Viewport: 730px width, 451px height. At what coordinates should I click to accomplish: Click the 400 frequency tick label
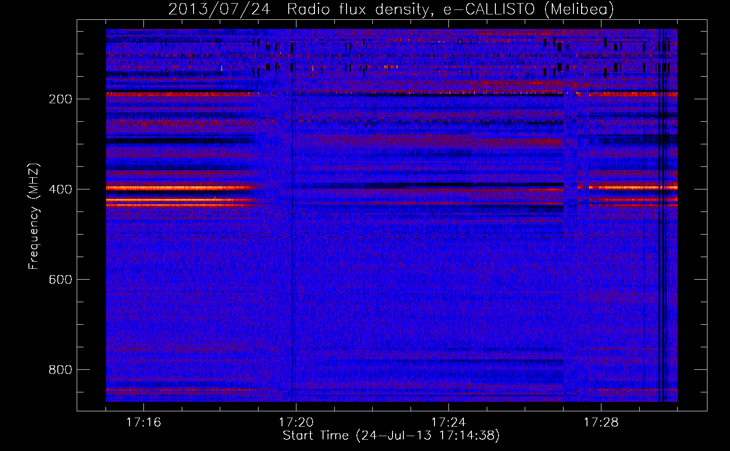[x=60, y=189]
